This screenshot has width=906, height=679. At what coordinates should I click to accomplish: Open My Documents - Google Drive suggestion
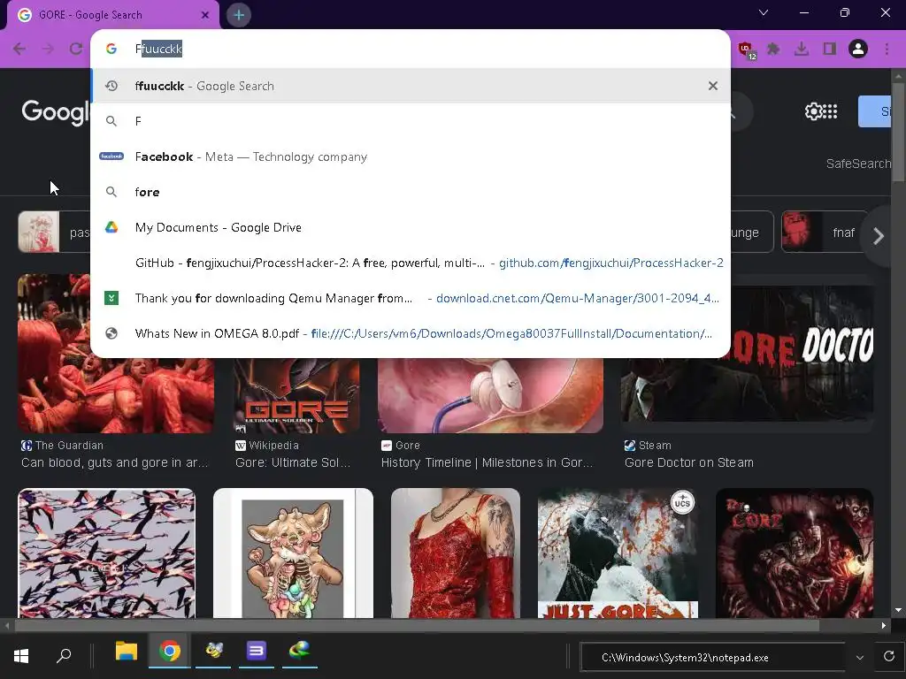(411, 227)
